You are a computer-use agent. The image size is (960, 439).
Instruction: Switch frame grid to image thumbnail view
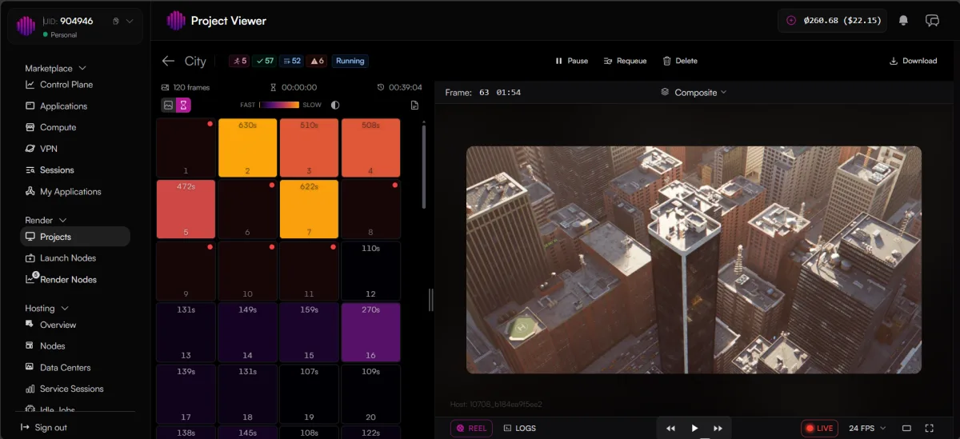tap(169, 105)
